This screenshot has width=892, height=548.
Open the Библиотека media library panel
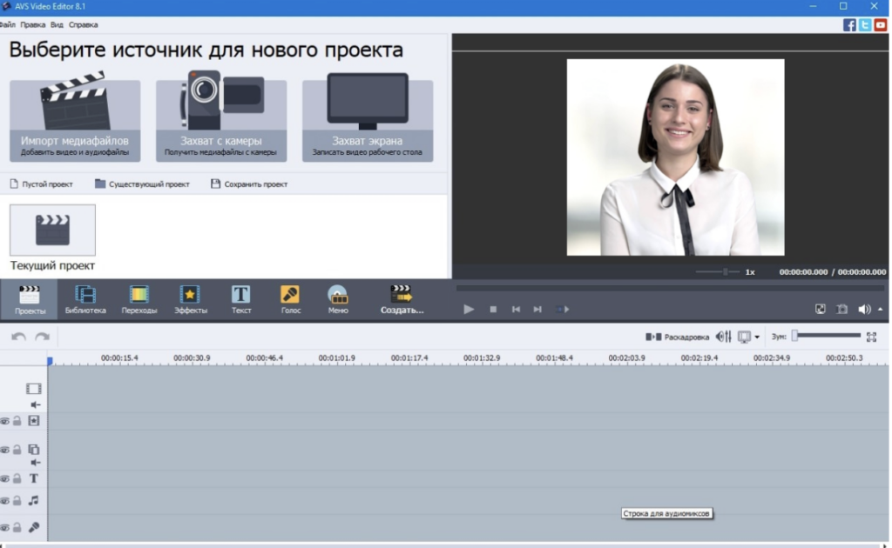point(85,298)
